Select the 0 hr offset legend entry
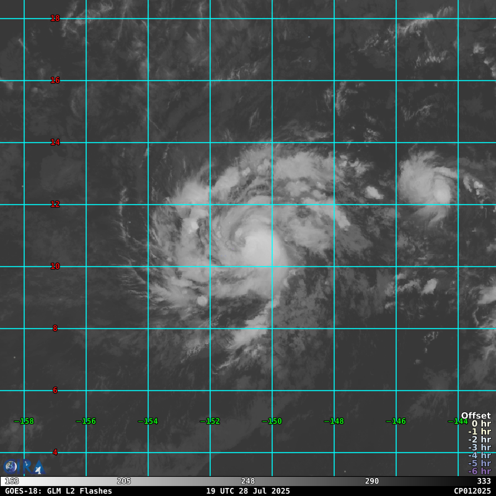496x496 pixels. pyautogui.click(x=480, y=423)
